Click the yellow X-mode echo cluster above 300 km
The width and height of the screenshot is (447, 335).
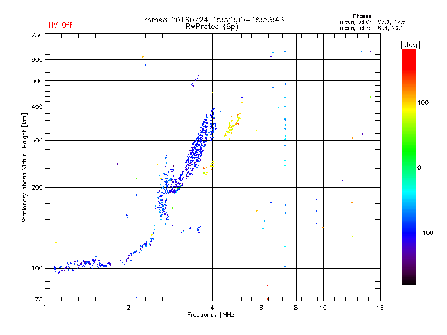pyautogui.click(x=232, y=127)
